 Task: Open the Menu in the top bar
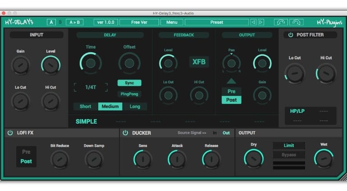171,22
